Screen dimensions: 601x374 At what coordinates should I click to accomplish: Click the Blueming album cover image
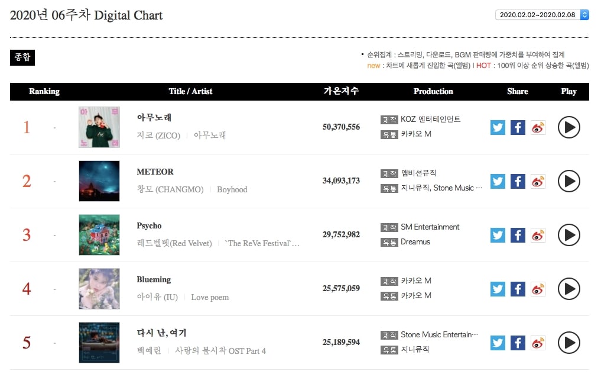coord(99,289)
